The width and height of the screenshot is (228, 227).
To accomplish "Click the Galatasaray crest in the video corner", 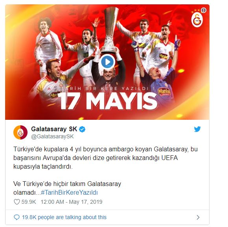I will [197, 20].
